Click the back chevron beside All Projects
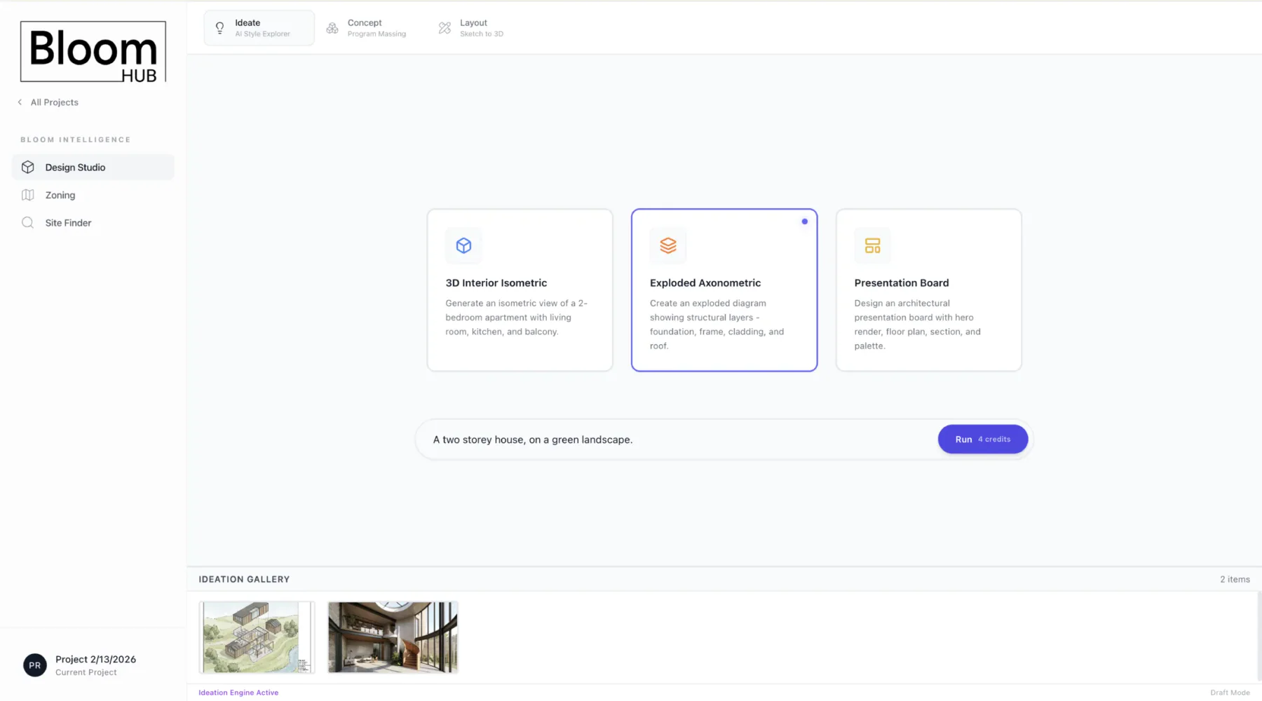The image size is (1262, 701). 20,102
